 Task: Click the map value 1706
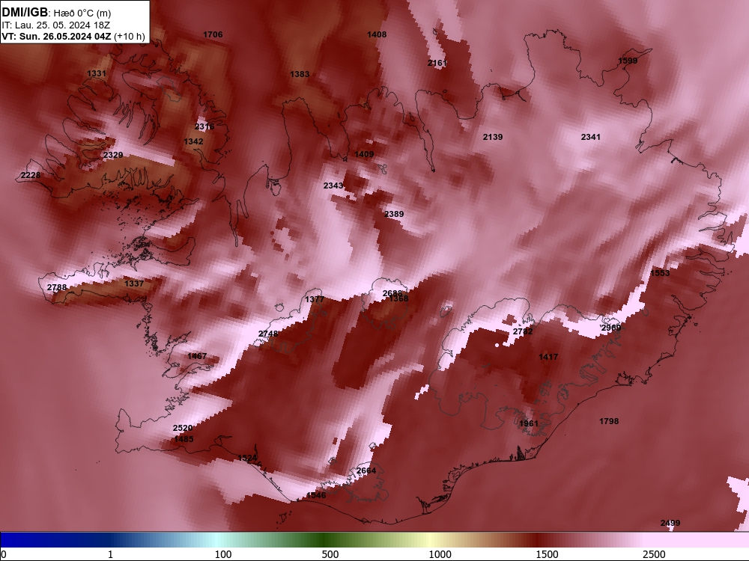tap(213, 34)
